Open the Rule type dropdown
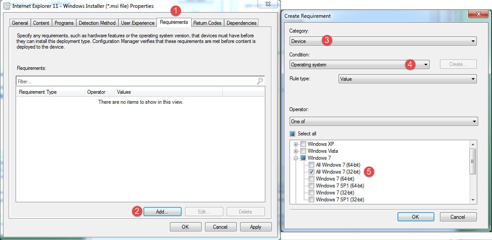This screenshot has width=492, height=240. point(407,79)
